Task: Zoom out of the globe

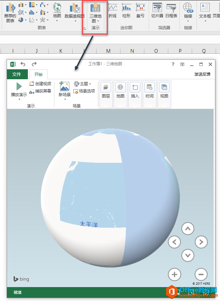Action: tap(201, 274)
